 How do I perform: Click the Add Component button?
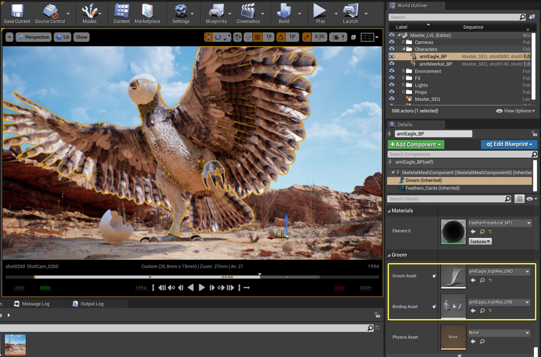tap(415, 144)
